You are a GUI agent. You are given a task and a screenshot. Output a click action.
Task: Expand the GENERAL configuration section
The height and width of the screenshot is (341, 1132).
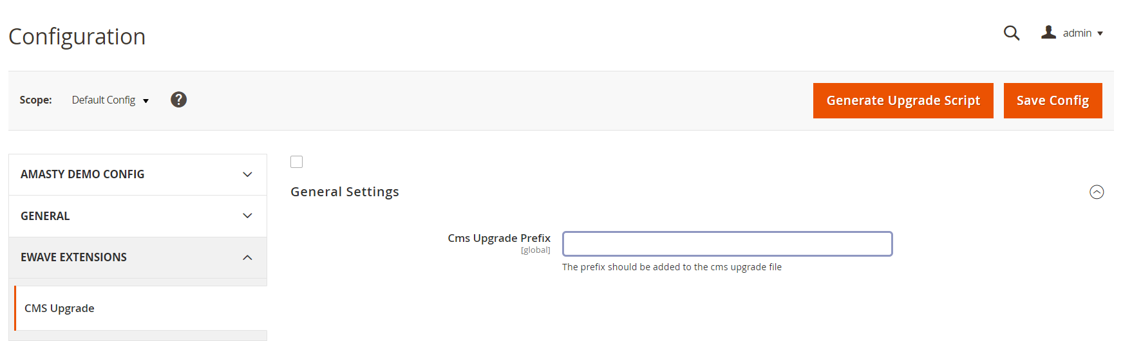coord(45,216)
